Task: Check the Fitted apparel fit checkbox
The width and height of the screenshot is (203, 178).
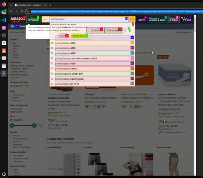Action: pos(11,170)
